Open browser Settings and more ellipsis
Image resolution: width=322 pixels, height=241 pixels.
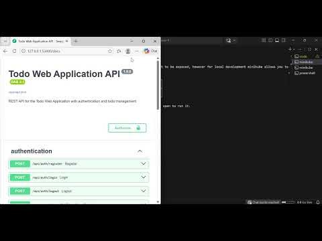pyautogui.click(x=137, y=51)
